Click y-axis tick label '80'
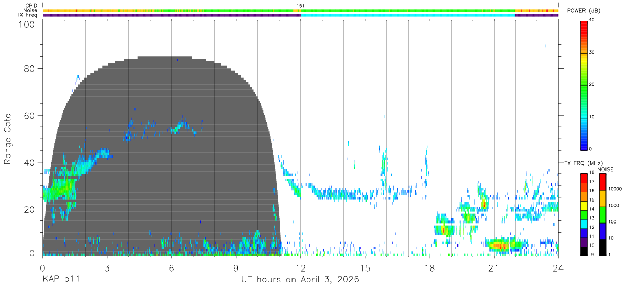The height and width of the screenshot is (290, 628). [30, 69]
